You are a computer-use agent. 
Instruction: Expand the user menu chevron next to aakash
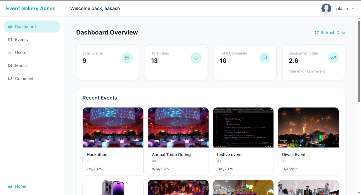point(353,8)
